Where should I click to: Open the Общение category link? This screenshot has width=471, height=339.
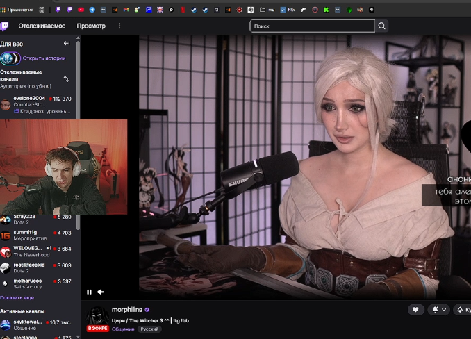pyautogui.click(x=123, y=329)
